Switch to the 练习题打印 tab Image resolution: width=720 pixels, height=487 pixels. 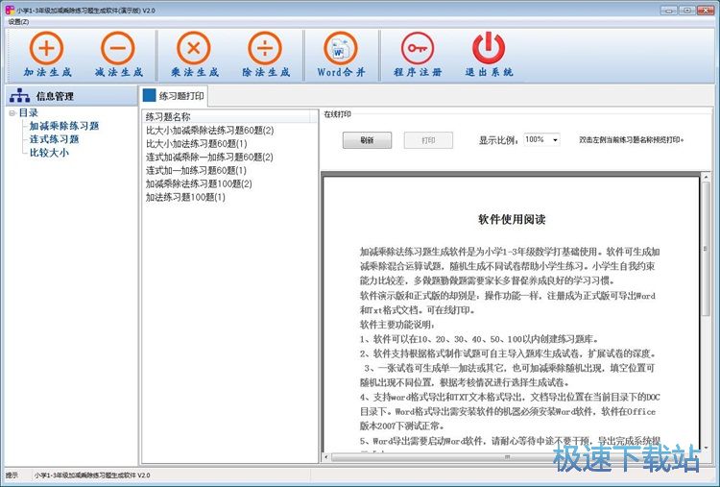(174, 96)
